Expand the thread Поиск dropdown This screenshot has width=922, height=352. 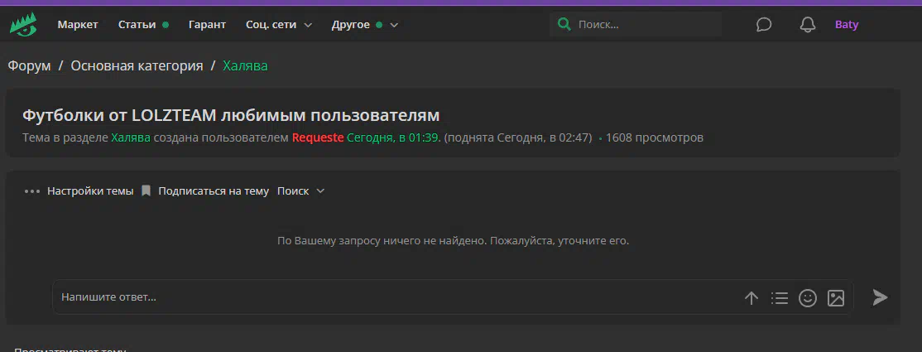(300, 191)
